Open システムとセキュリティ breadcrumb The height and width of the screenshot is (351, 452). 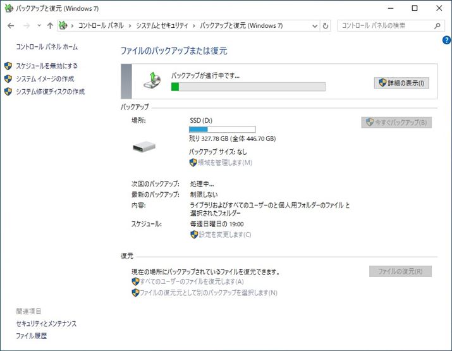click(162, 26)
